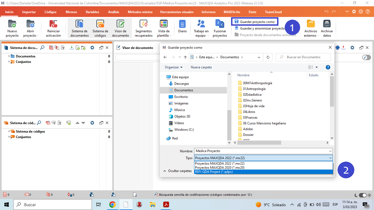Toggle the Sistema de códigos ribbon button
The height and width of the screenshot is (210, 374).
100,28
